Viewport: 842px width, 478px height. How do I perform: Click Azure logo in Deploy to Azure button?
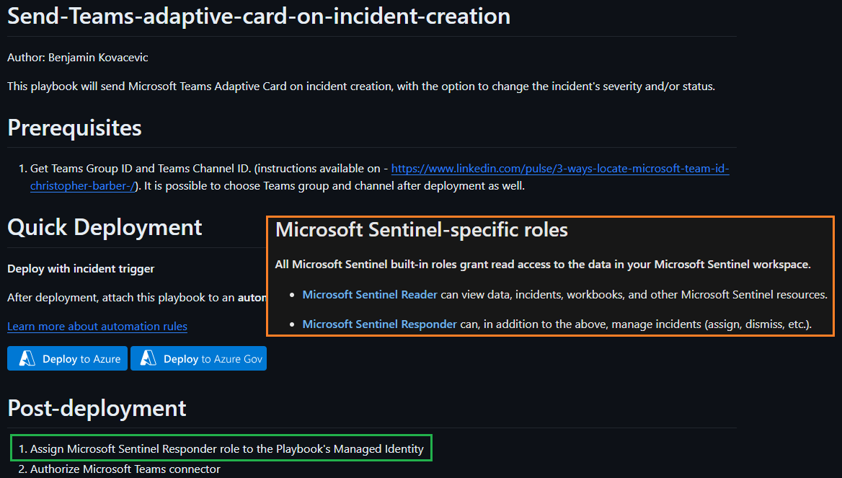(x=27, y=358)
